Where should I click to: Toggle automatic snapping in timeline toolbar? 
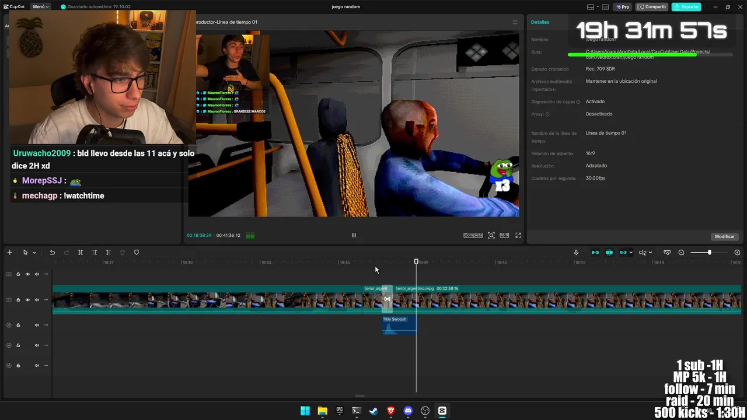click(609, 253)
